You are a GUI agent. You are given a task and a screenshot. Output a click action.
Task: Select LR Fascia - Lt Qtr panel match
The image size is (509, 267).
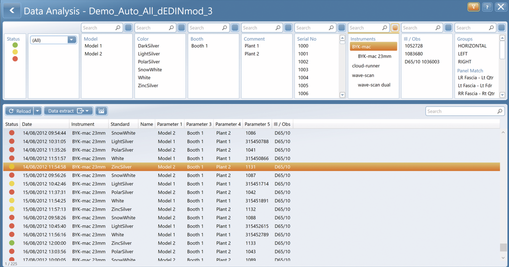pos(476,78)
